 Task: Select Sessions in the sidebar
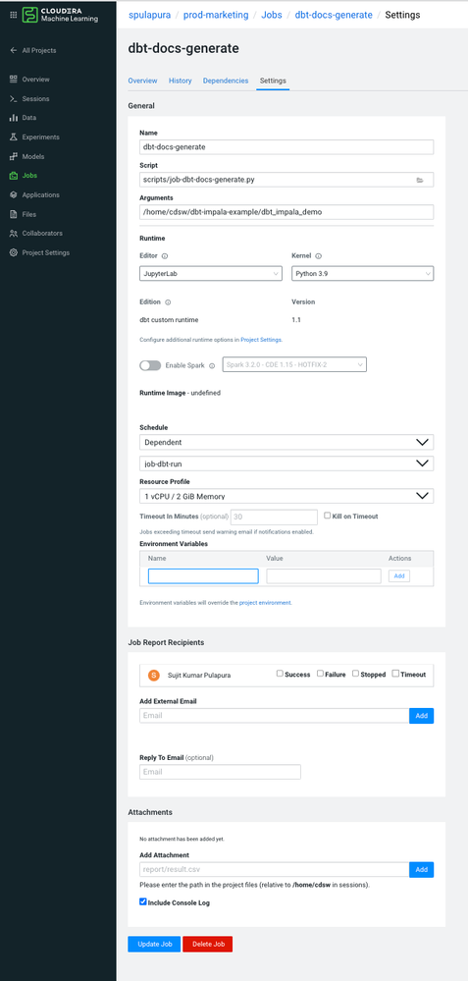[35, 99]
